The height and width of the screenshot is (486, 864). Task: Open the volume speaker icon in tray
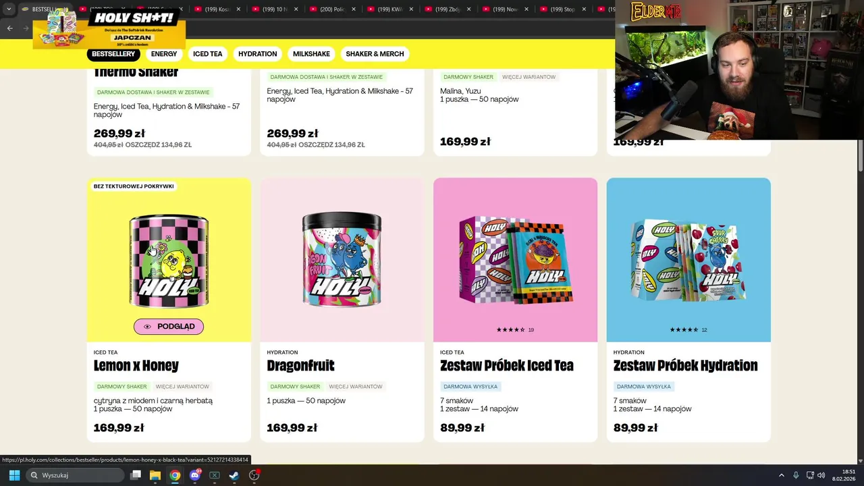pos(821,475)
